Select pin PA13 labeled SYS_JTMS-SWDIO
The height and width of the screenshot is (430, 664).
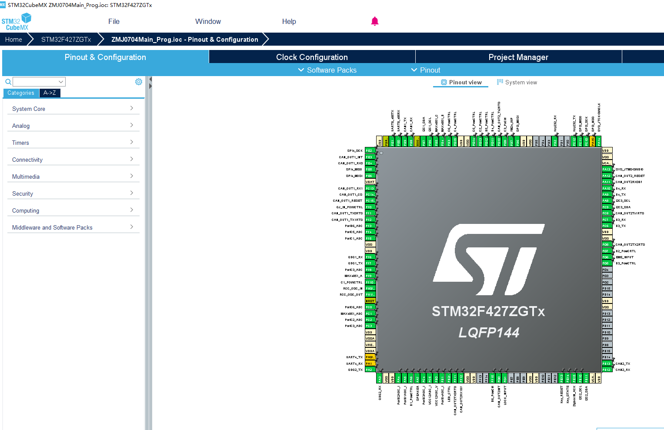click(607, 170)
